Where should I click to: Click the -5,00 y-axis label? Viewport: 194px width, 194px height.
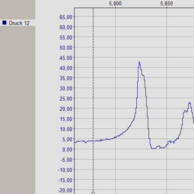66,160
